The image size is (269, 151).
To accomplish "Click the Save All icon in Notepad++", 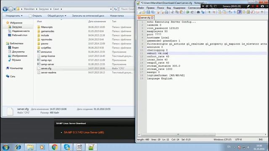I will tap(153, 12).
